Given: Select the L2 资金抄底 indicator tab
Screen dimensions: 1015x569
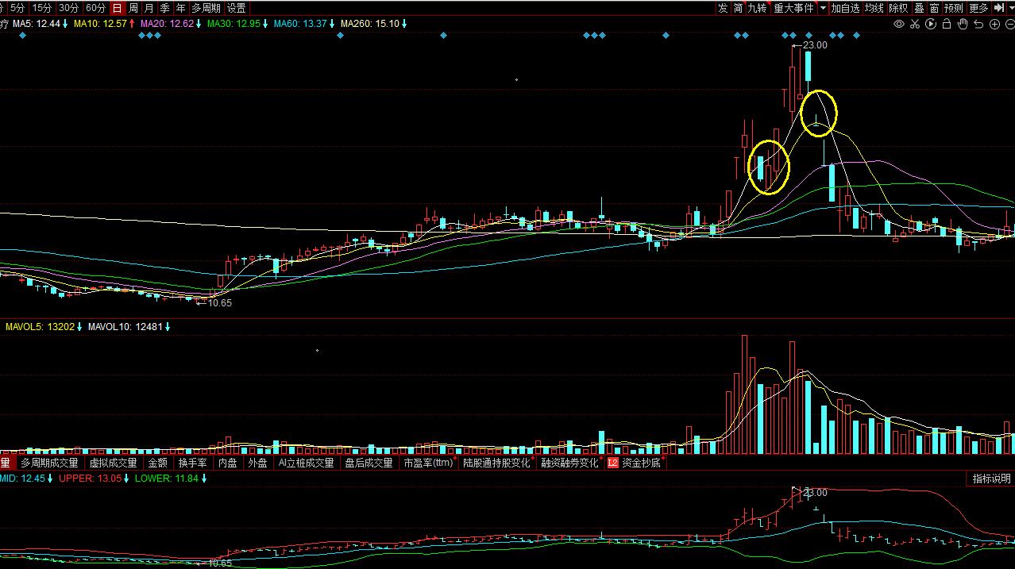Looking at the screenshot, I should 635,463.
